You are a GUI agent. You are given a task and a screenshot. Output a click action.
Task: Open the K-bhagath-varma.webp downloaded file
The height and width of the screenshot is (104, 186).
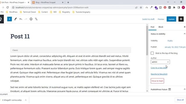(x=12, y=100)
